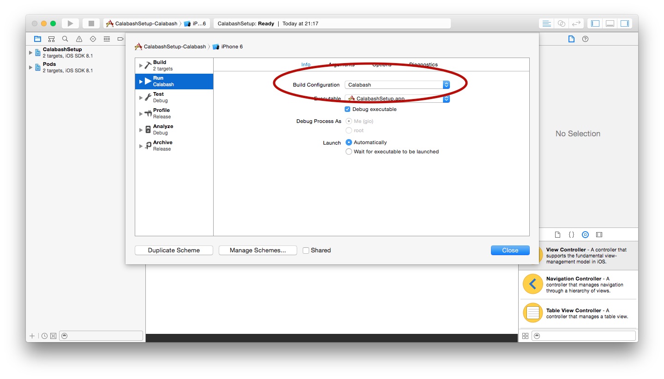Viewport: 664px width, 379px height.
Task: Toggle the right Utilities panel
Action: pyautogui.click(x=625, y=23)
